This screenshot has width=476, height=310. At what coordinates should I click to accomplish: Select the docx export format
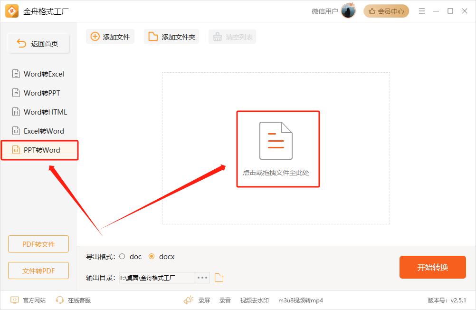[x=152, y=256]
